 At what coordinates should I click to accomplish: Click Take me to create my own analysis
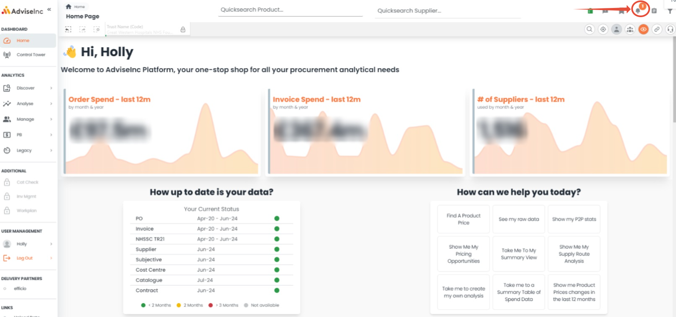463,292
